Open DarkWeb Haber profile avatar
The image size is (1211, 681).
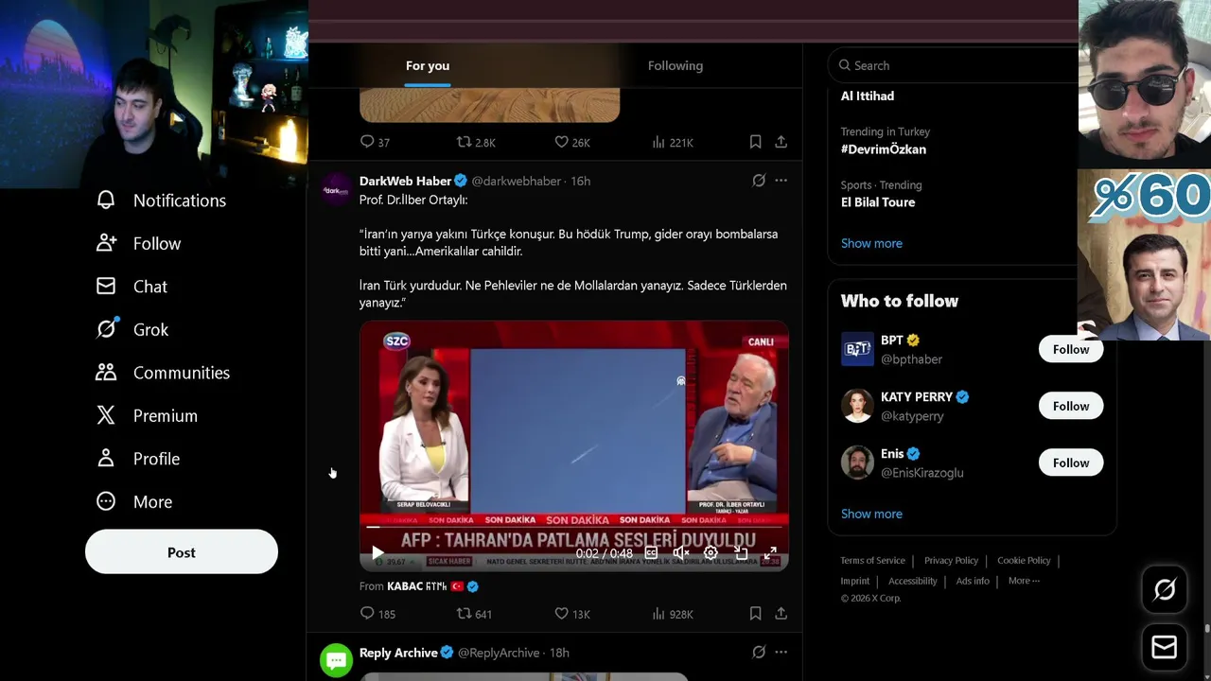click(337, 188)
